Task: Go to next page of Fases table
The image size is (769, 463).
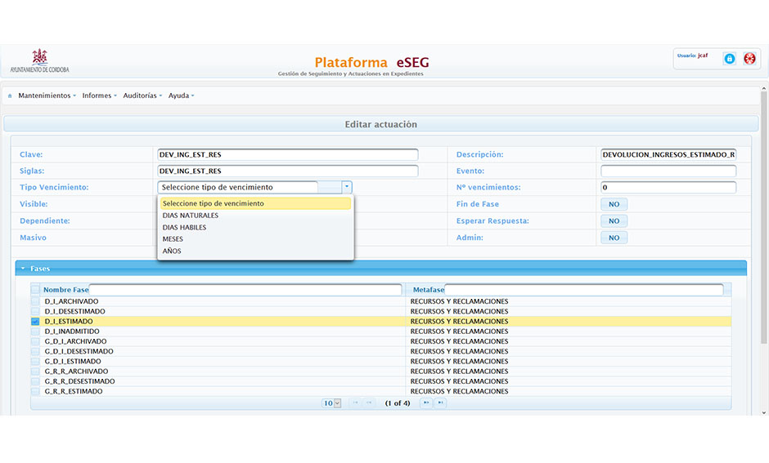Action: click(425, 403)
